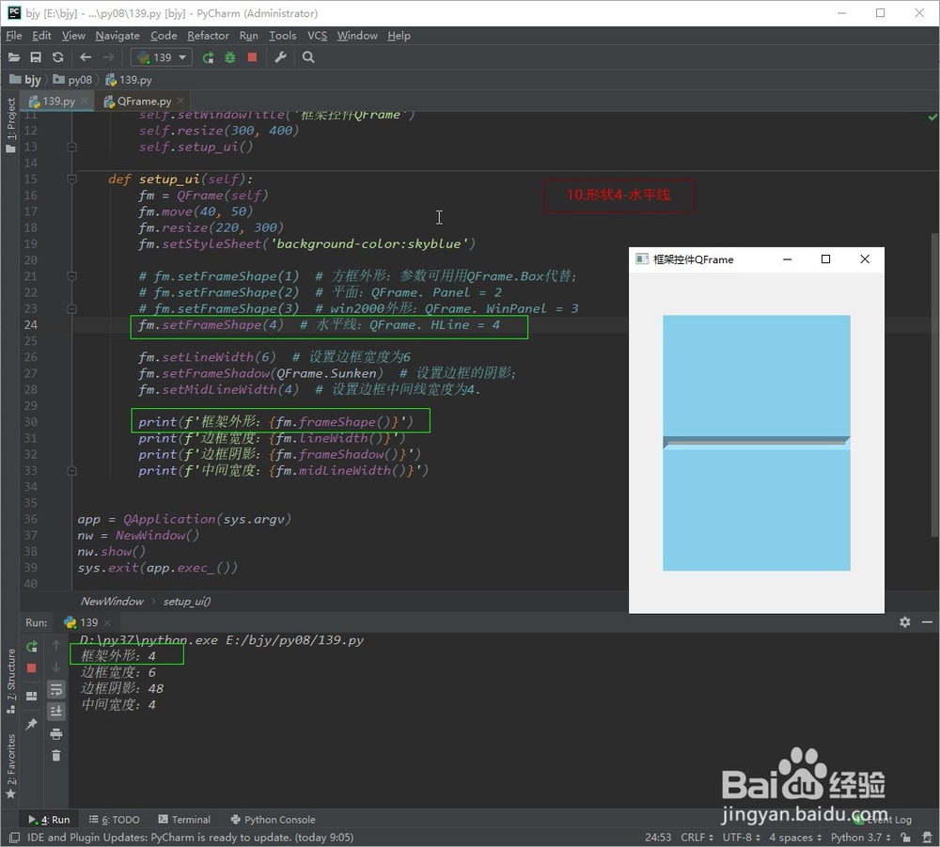Screen dimensions: 940x847
Task: Click the bjy breadcrumb folder
Action: pos(25,80)
